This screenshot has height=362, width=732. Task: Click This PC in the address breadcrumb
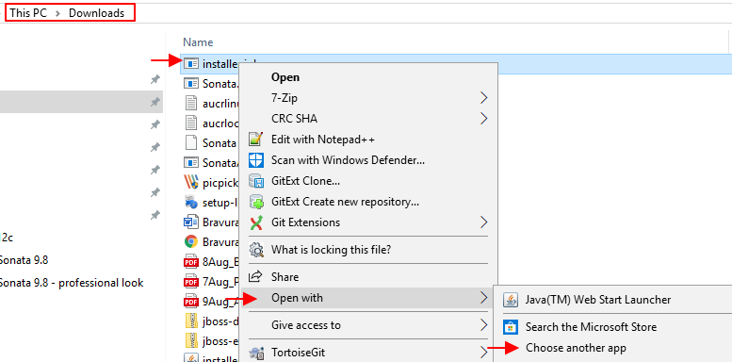[x=28, y=13]
